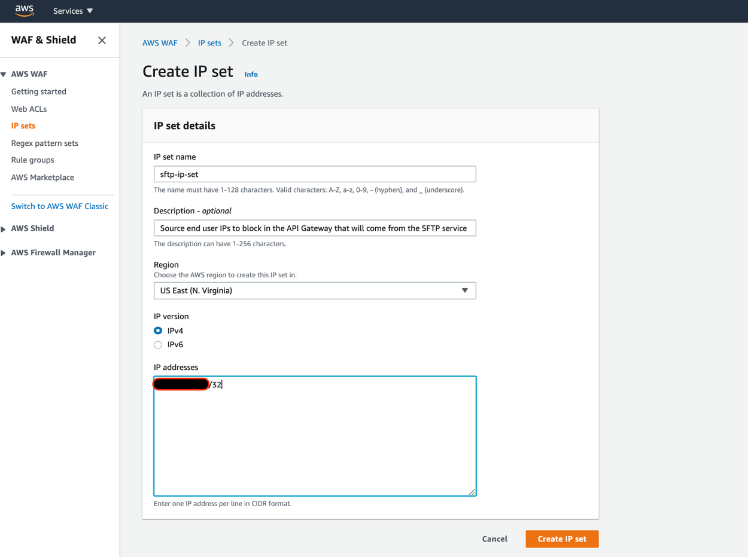Screen dimensions: 748x557
Task: Click the Create IP set button
Action: (561, 538)
